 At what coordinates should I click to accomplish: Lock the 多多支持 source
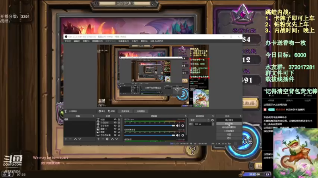click(119, 126)
